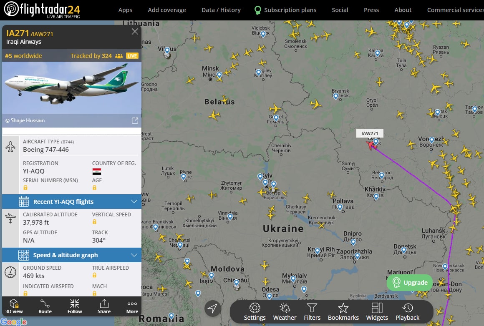The width and height of the screenshot is (484, 326).
Task: Center map on my location arrow
Action: [212, 308]
